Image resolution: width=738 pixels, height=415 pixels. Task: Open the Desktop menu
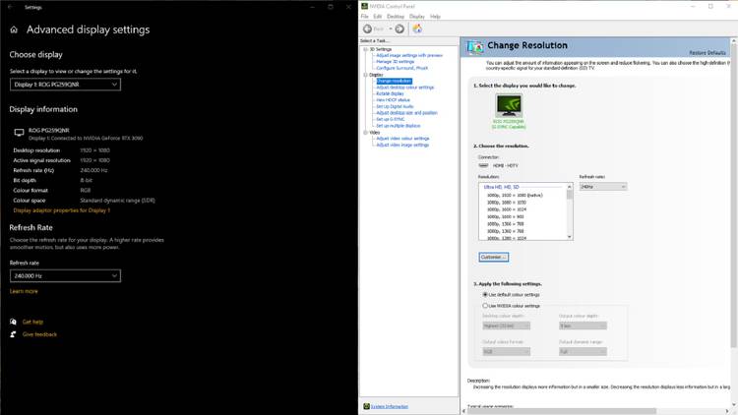click(396, 17)
